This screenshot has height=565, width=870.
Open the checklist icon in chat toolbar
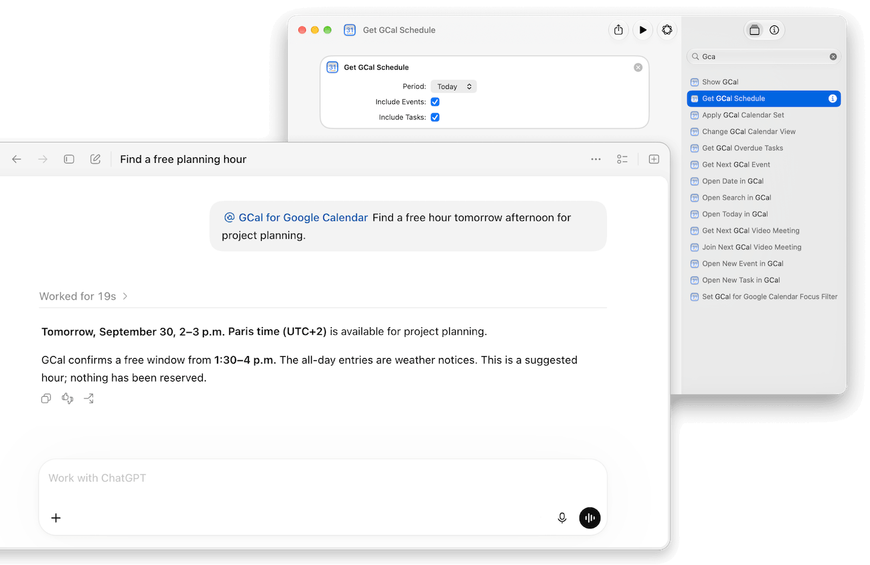click(x=622, y=159)
